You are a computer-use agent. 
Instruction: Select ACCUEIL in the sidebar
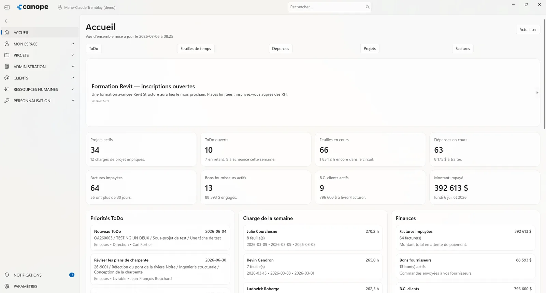click(x=40, y=32)
